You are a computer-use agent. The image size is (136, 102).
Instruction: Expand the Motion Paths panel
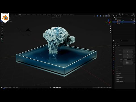pos(118,74)
